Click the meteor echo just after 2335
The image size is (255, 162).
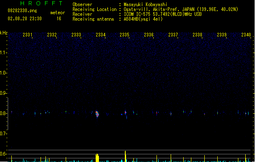click(x=126, y=113)
